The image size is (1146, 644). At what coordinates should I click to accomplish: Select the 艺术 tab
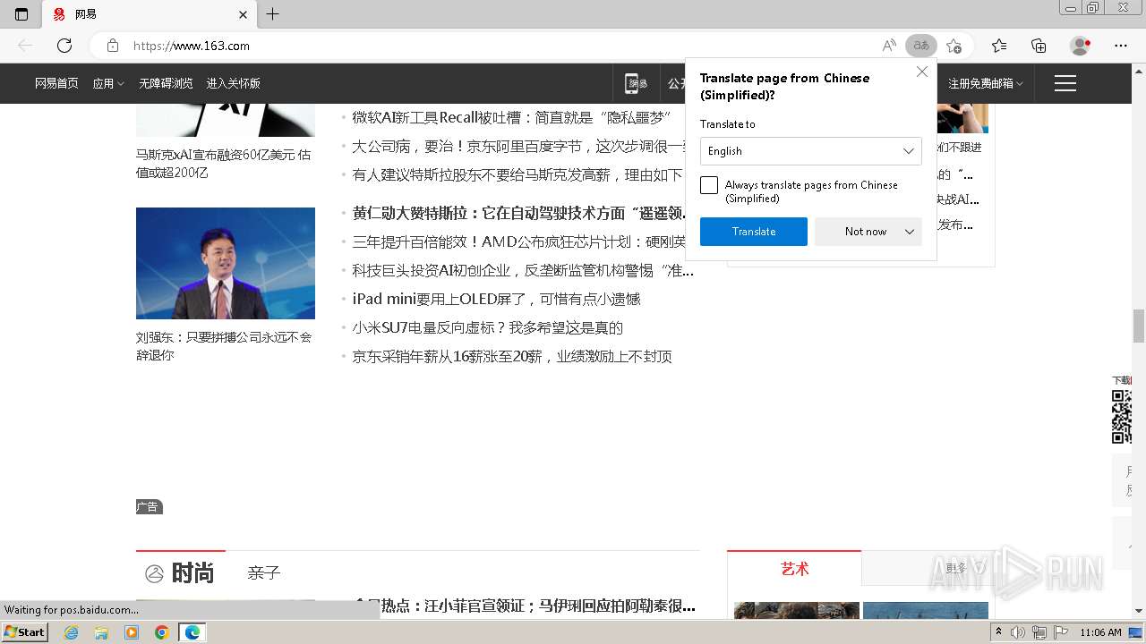tap(794, 569)
